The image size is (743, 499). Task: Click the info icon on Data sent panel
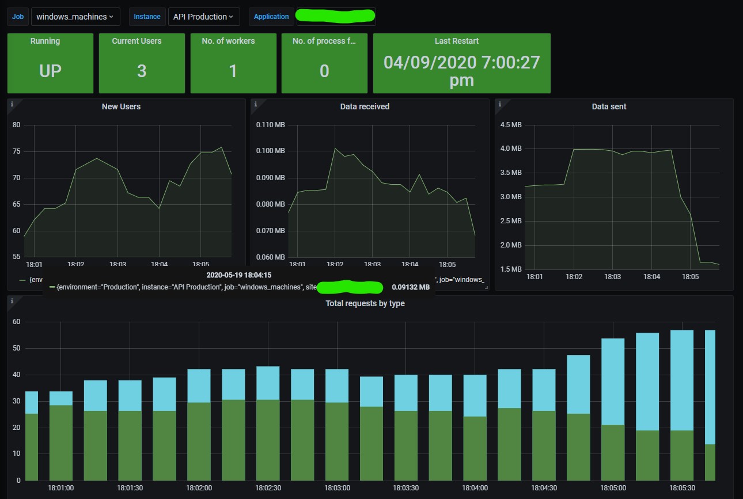coord(500,104)
